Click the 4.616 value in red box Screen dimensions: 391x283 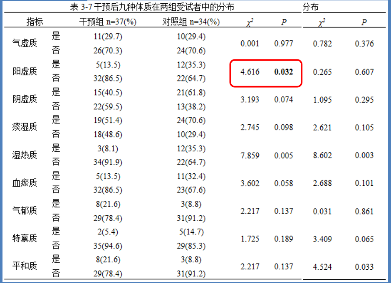point(250,72)
